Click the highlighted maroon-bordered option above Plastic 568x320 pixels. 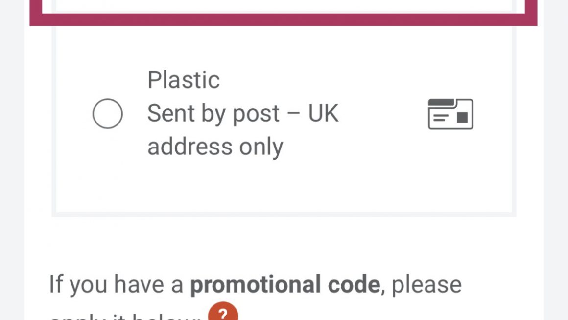283,5
